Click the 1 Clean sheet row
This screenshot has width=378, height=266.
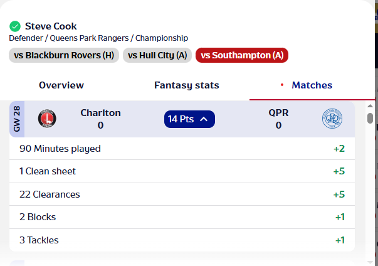click(182, 171)
